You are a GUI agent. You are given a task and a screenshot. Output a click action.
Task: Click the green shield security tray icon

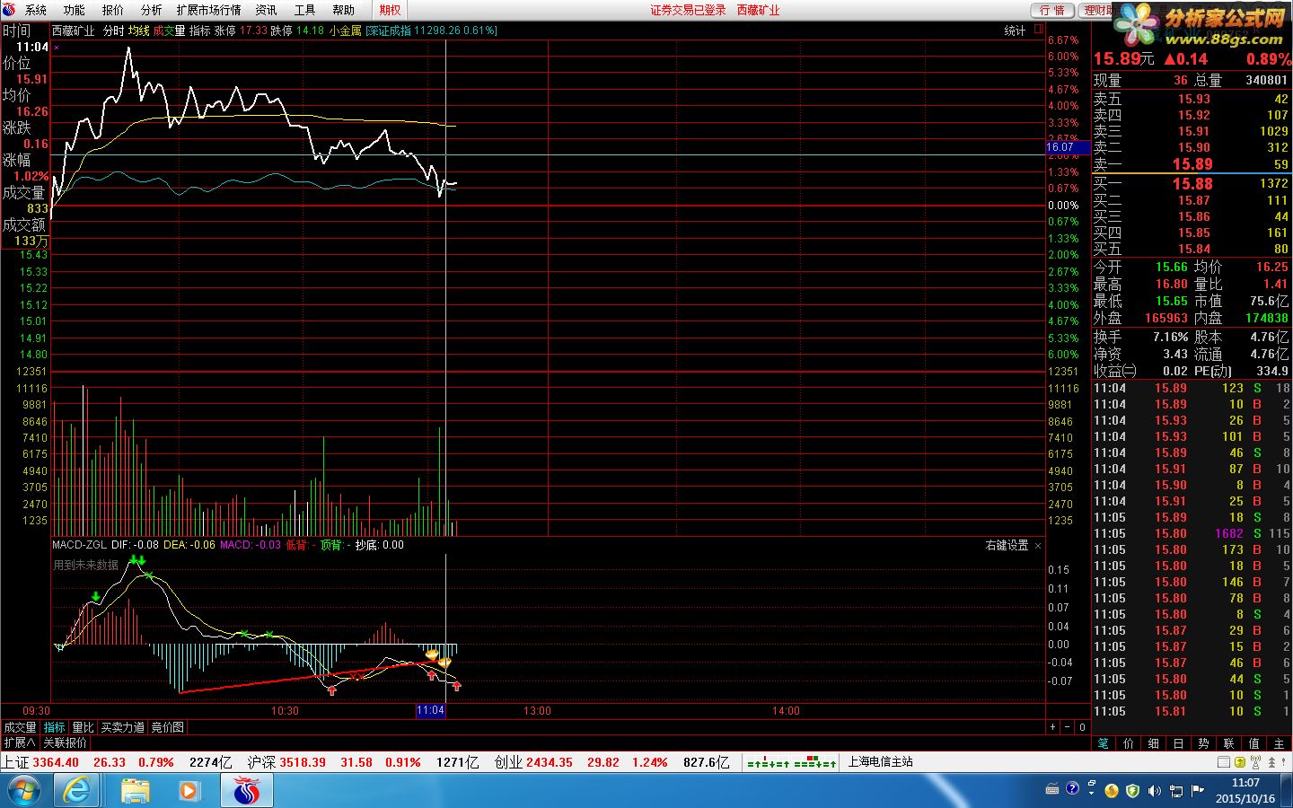[1132, 791]
